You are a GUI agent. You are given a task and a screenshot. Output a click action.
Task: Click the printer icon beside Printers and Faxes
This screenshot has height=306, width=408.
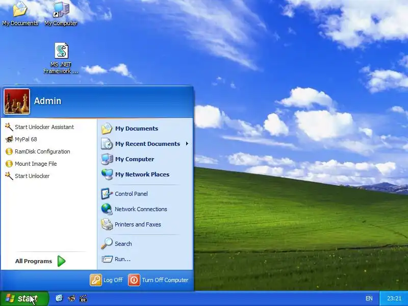pyautogui.click(x=107, y=224)
